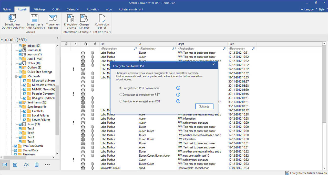
Task: Click search magnifier in De filter
Action: coord(135,48)
